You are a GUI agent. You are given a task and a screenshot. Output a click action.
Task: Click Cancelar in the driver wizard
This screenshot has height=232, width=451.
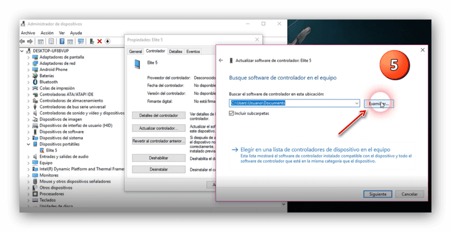click(409, 194)
